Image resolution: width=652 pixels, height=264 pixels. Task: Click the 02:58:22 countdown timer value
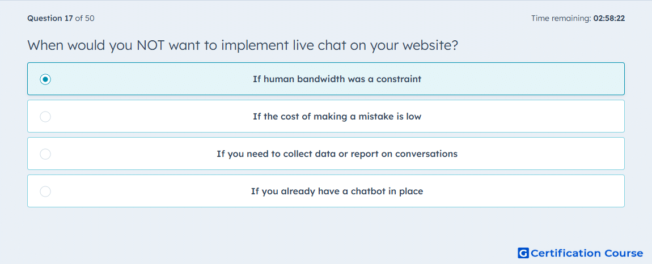tap(609, 18)
